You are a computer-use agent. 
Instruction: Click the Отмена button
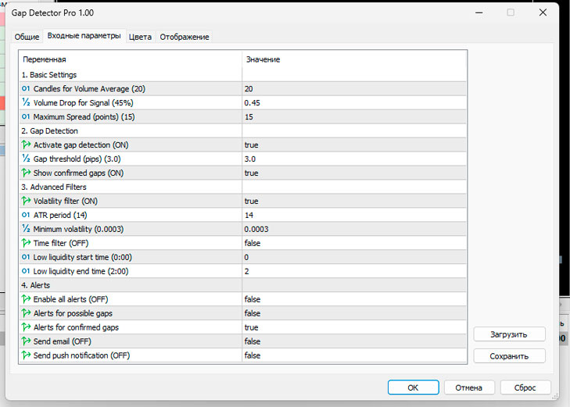pyautogui.click(x=469, y=387)
